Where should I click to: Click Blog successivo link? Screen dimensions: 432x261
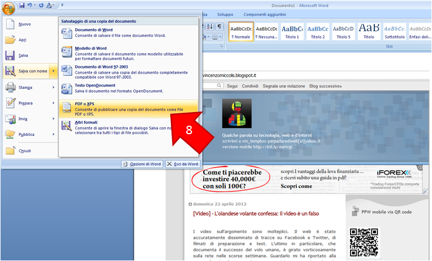point(325,86)
